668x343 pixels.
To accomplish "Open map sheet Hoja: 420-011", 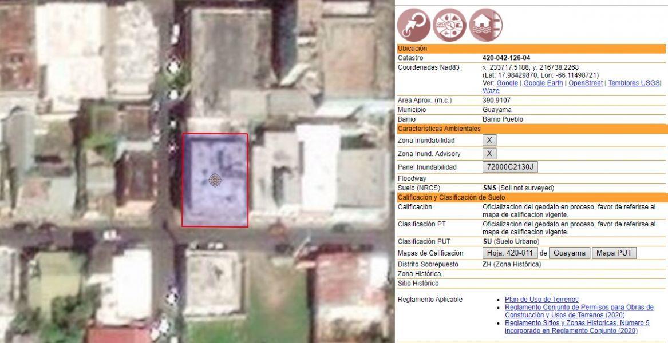I will (x=510, y=253).
